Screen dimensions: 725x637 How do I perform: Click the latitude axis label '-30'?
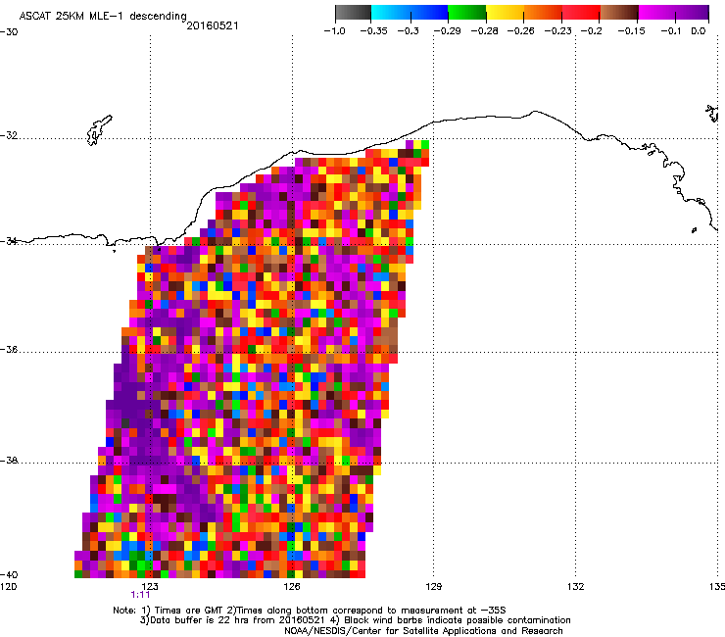point(9,32)
